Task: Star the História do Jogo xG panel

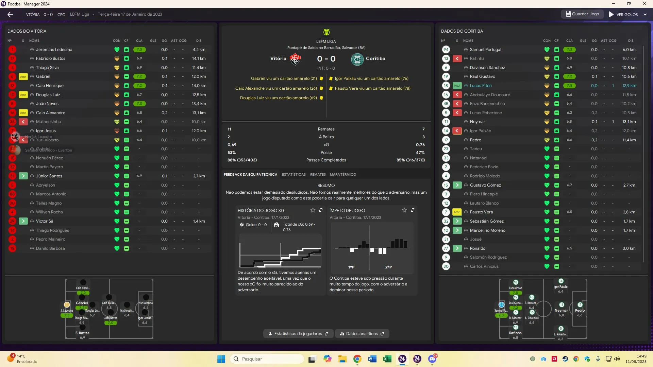Action: [x=313, y=210]
